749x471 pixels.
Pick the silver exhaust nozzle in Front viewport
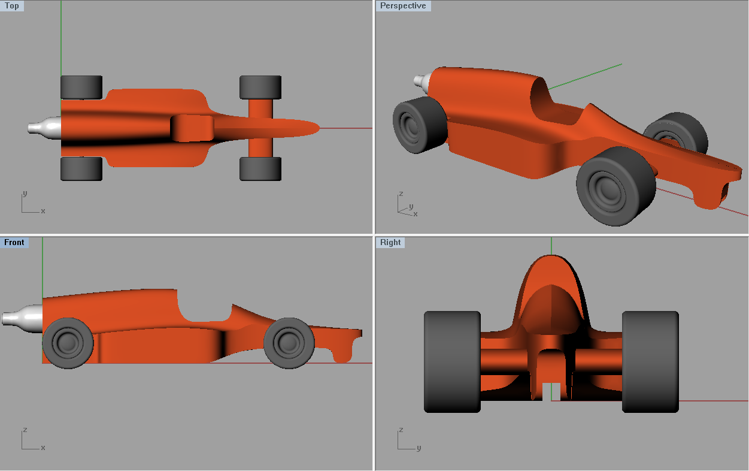click(x=23, y=318)
